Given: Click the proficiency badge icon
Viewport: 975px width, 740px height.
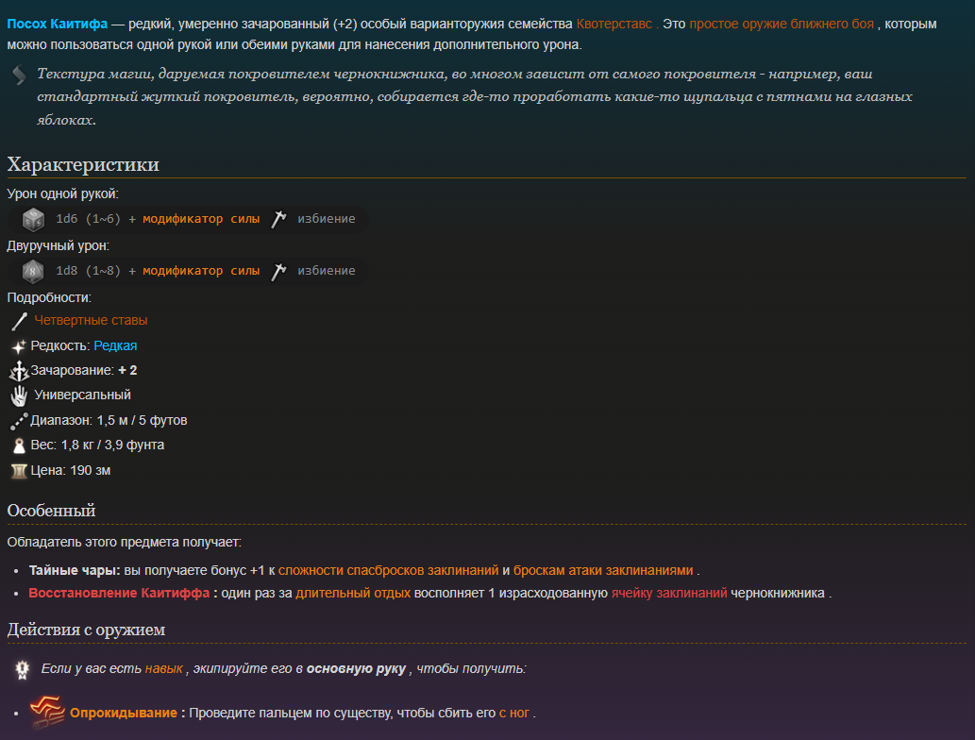Looking at the screenshot, I should [x=23, y=669].
